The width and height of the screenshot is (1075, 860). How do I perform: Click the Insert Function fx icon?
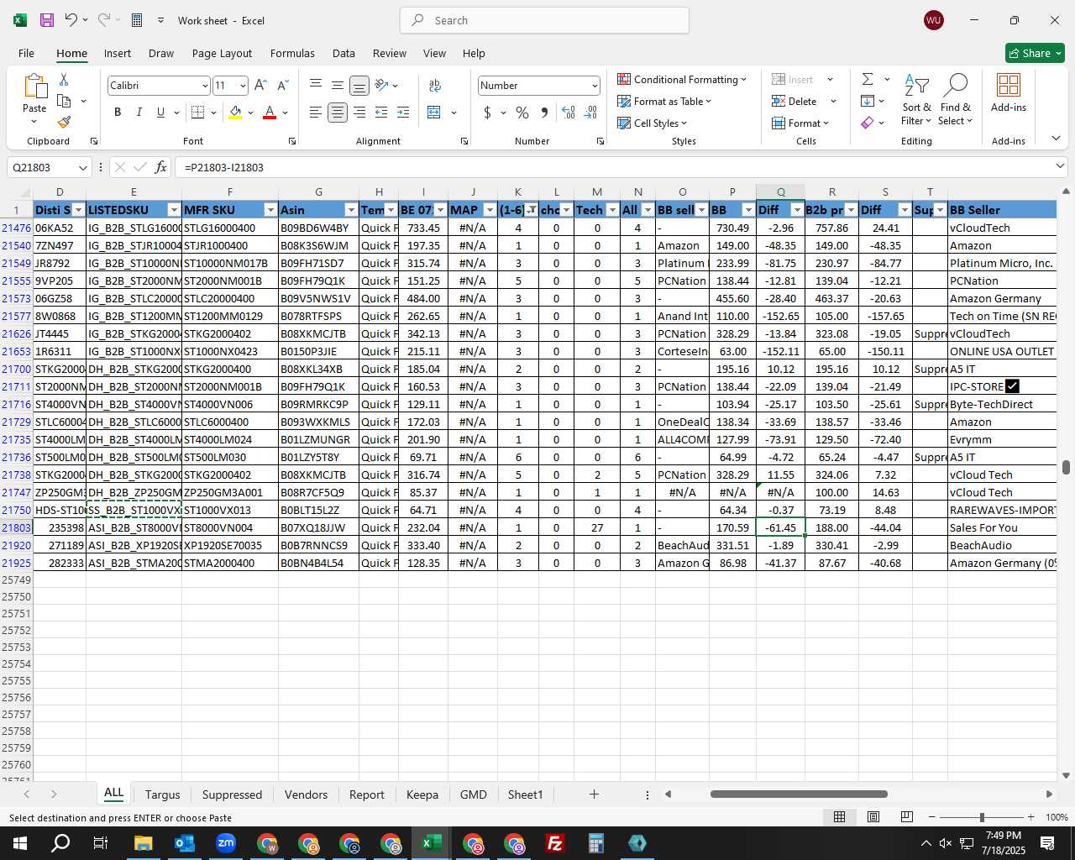coord(161,167)
